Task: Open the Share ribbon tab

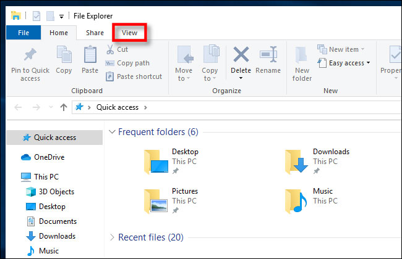Action: (95, 33)
